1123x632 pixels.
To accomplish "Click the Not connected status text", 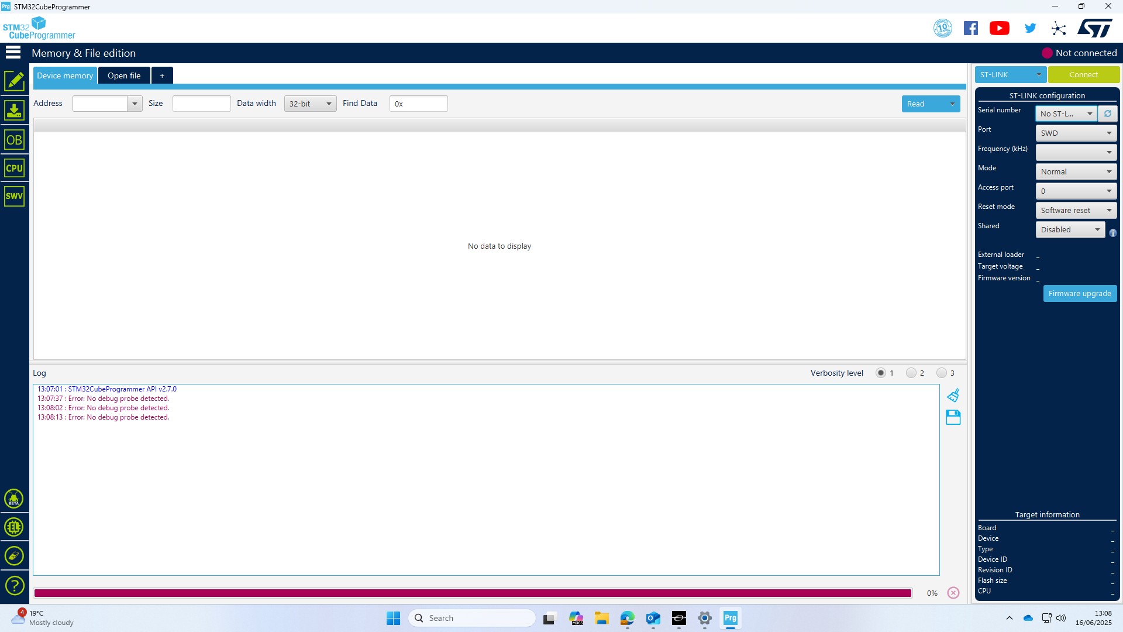I will tap(1086, 53).
